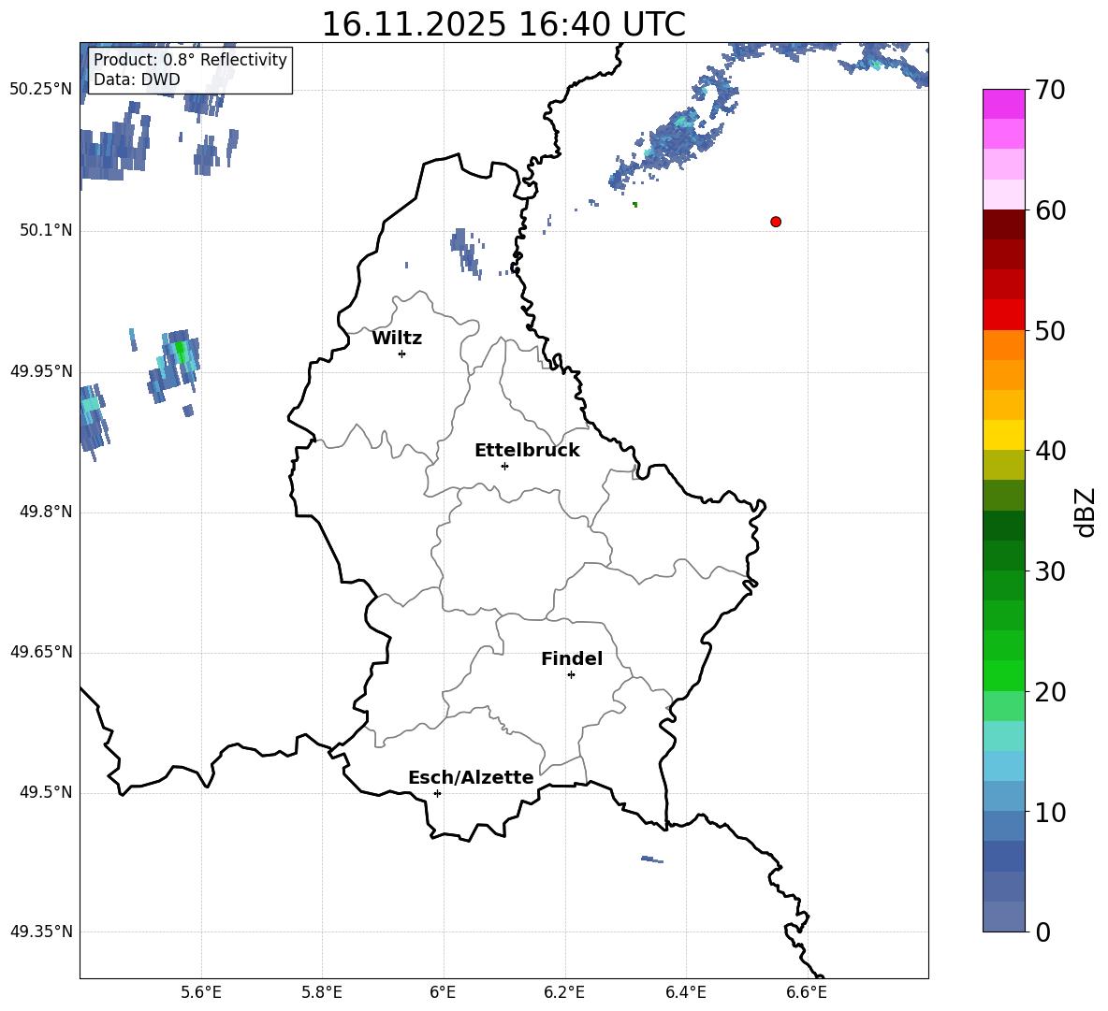
Task: Select the Esch/Alzette station label
Action: pos(471,777)
